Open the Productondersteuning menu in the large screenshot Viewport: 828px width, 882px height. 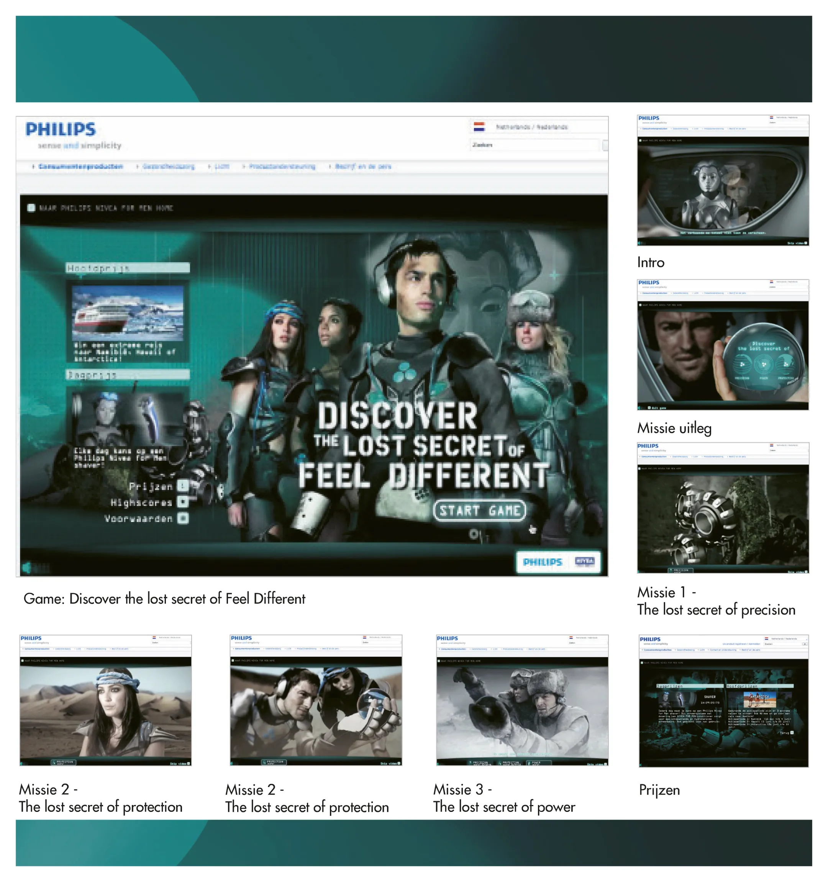click(282, 166)
